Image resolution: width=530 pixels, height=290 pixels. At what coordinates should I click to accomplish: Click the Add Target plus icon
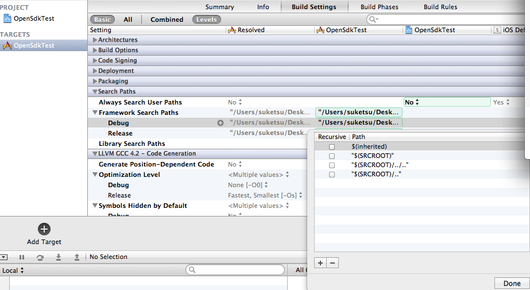click(x=44, y=229)
